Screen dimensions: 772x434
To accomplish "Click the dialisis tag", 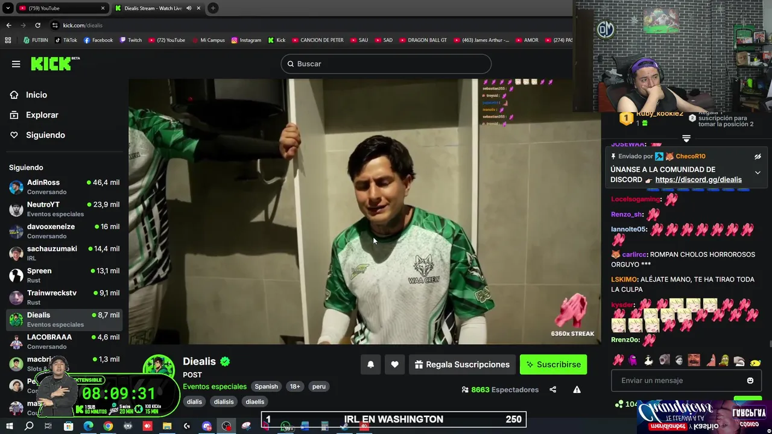I will click(x=224, y=401).
